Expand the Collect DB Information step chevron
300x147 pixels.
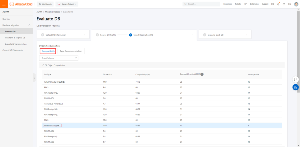(85, 35)
